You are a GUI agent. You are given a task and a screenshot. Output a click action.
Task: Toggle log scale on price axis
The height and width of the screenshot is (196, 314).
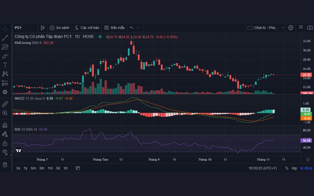click(x=294, y=168)
